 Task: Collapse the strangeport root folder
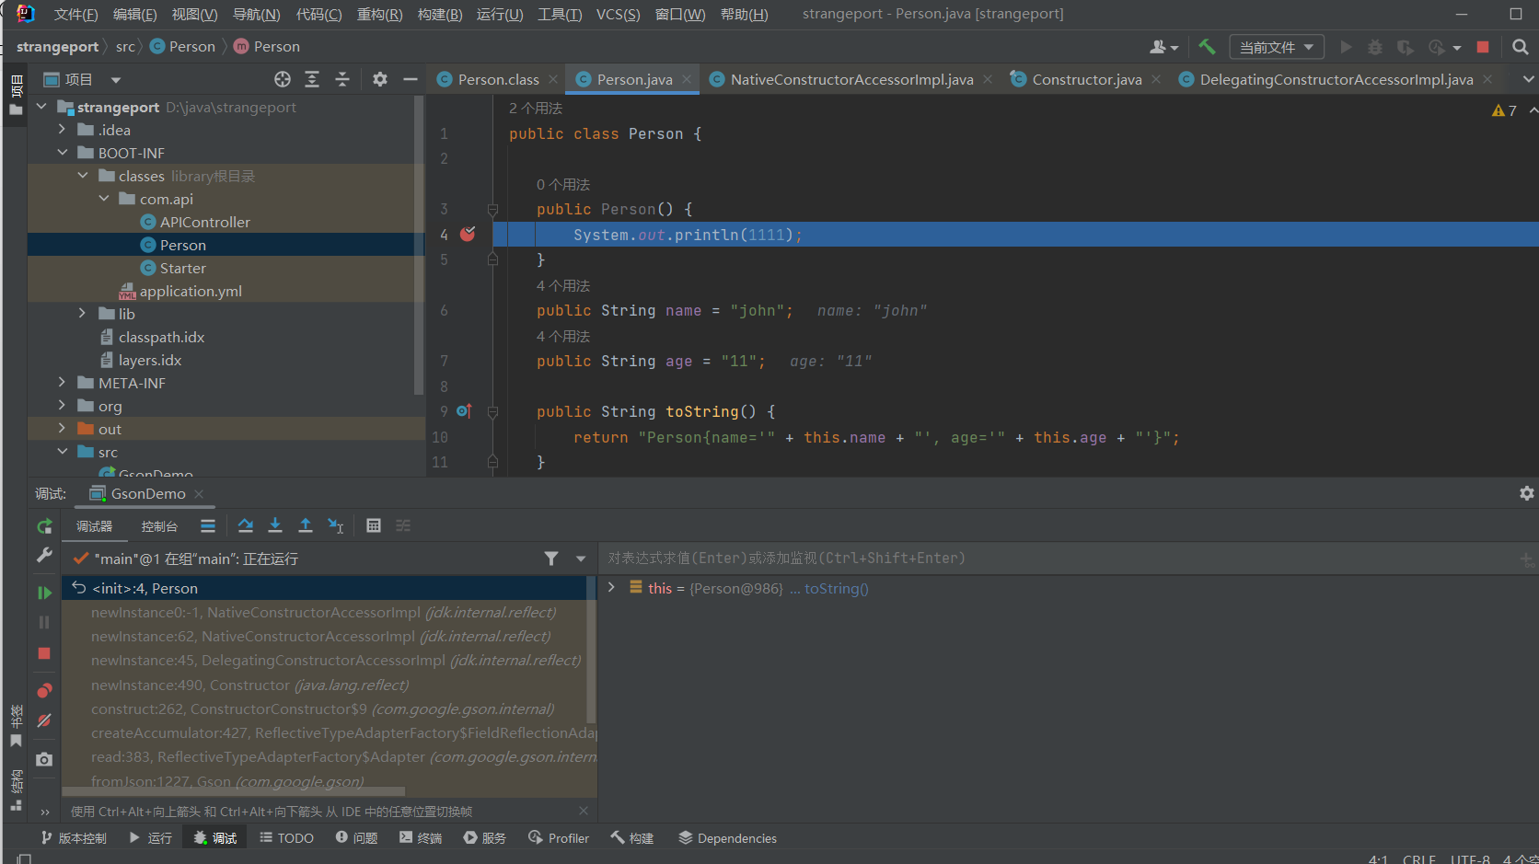pos(41,107)
